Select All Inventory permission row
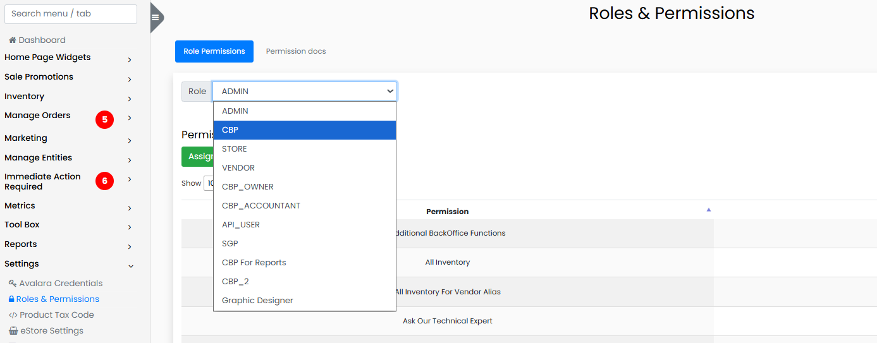Image resolution: width=877 pixels, height=343 pixels. 448,262
